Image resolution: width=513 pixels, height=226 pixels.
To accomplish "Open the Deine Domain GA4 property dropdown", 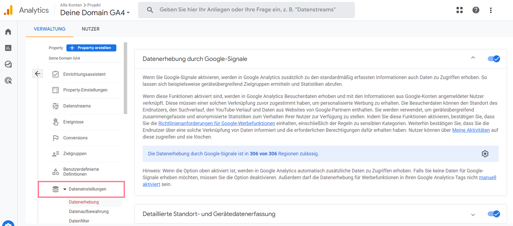I will point(95,13).
